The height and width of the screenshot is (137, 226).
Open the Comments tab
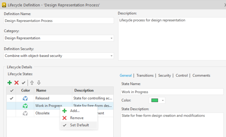201,75
